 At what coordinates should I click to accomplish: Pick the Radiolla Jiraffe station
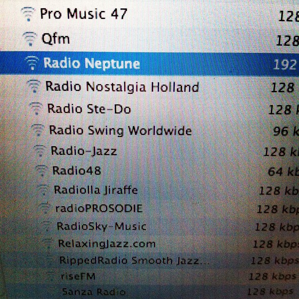(96, 191)
